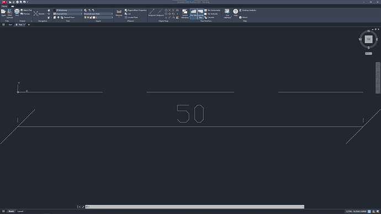Click the E compass direction on ViewCube
Viewport: 381px width, 214px height.
point(377,39)
